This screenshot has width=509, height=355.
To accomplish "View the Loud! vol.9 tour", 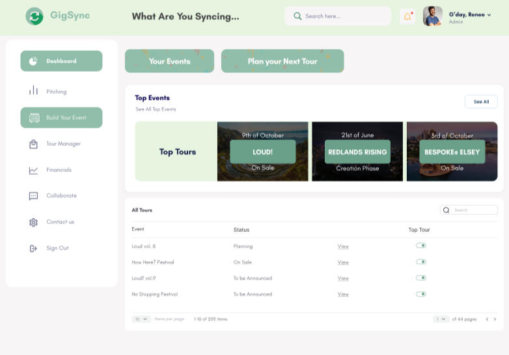I will pos(343,278).
